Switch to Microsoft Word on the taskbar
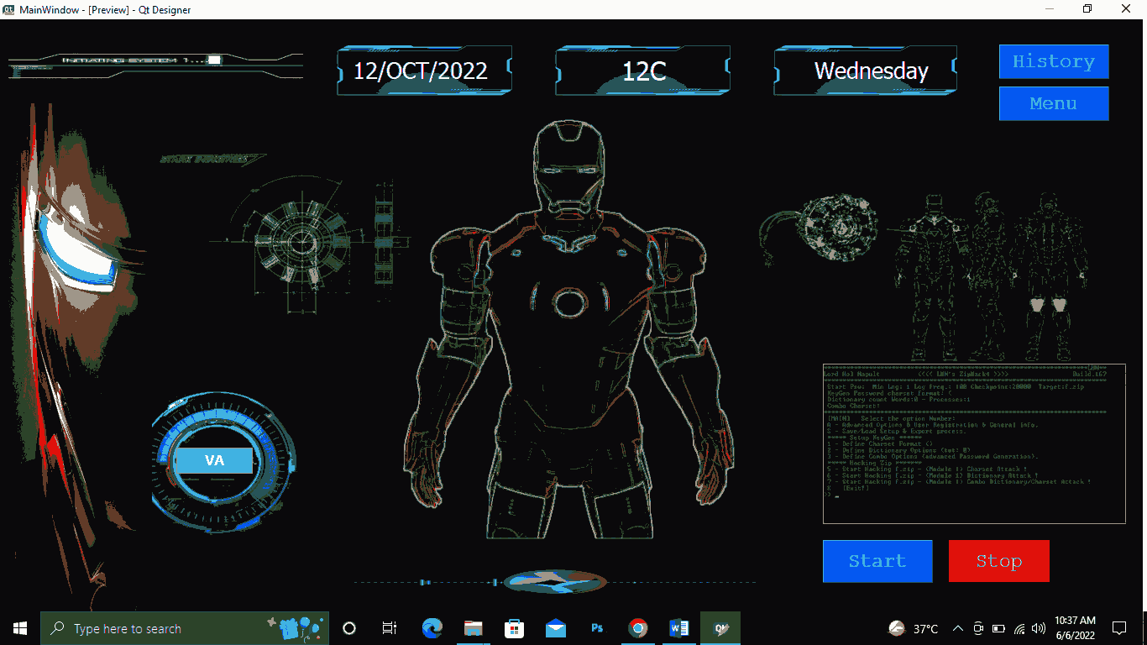 coord(679,628)
